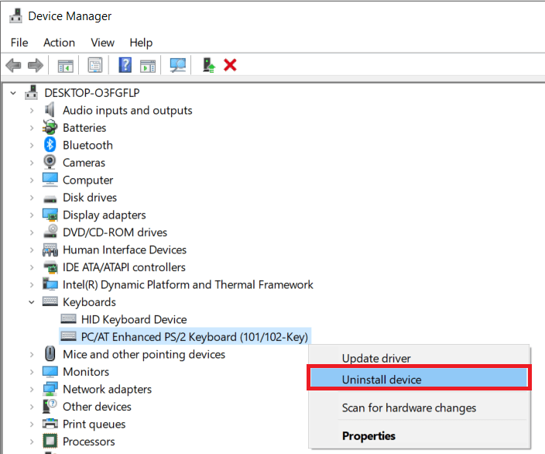Click the IDE ATA/ATAPI controllers icon
Viewport: 545px width, 454px height.
click(50, 267)
